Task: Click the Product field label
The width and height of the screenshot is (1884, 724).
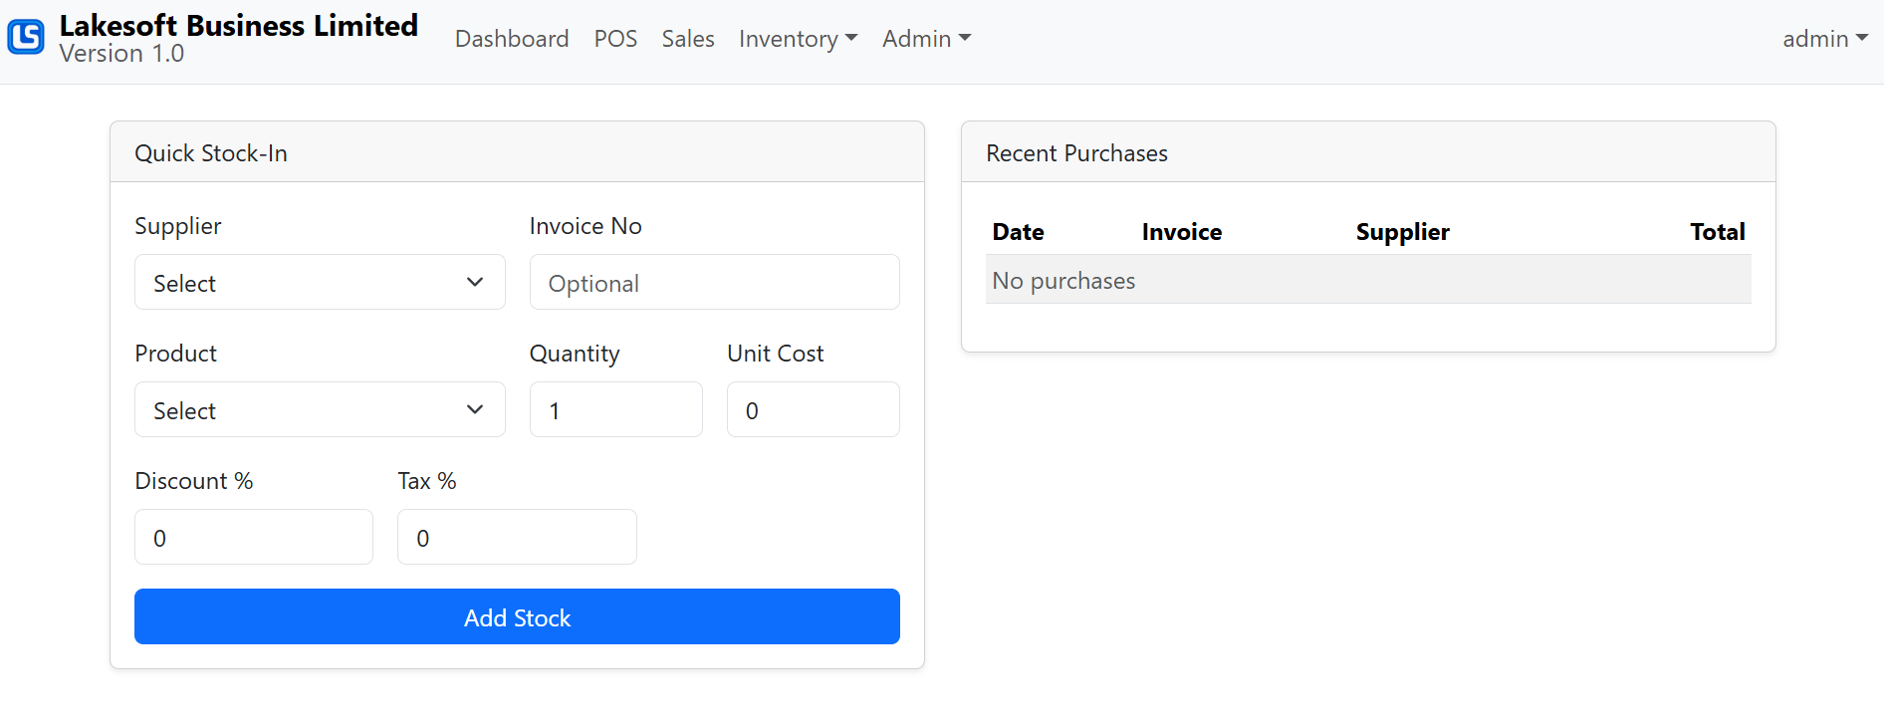Action: pyautogui.click(x=175, y=354)
